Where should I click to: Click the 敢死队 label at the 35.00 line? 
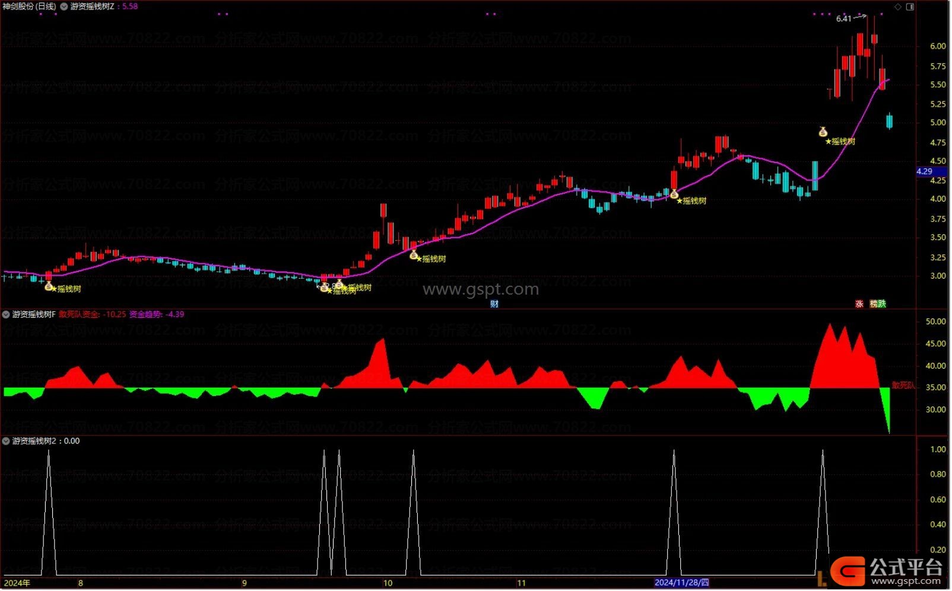(903, 385)
